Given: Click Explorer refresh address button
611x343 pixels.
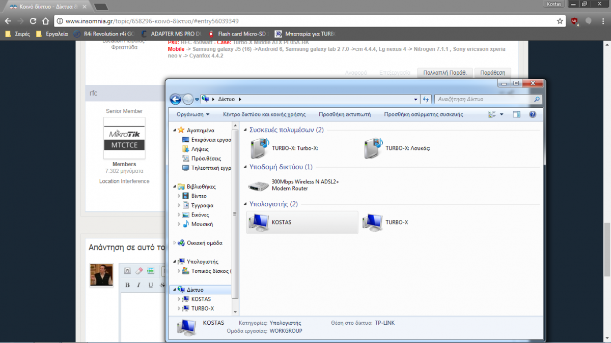Looking at the screenshot, I should [426, 99].
